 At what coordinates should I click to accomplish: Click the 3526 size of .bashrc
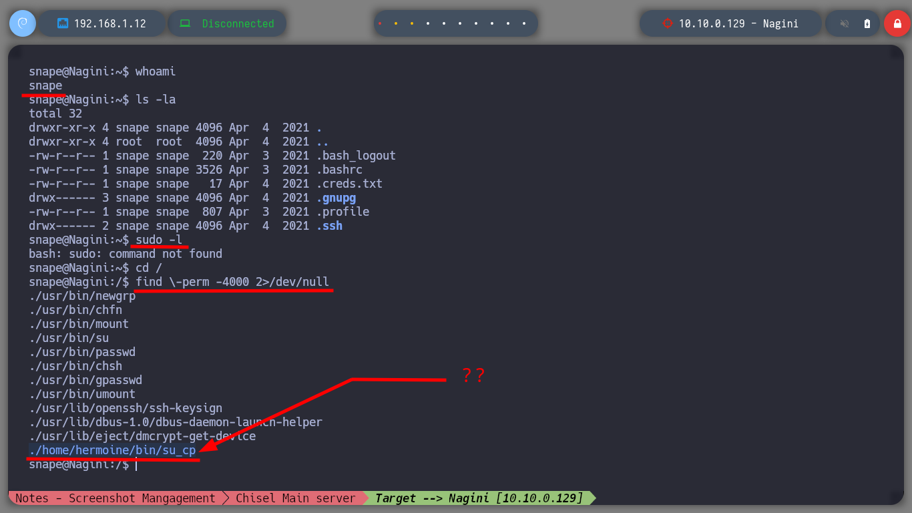(x=209, y=170)
